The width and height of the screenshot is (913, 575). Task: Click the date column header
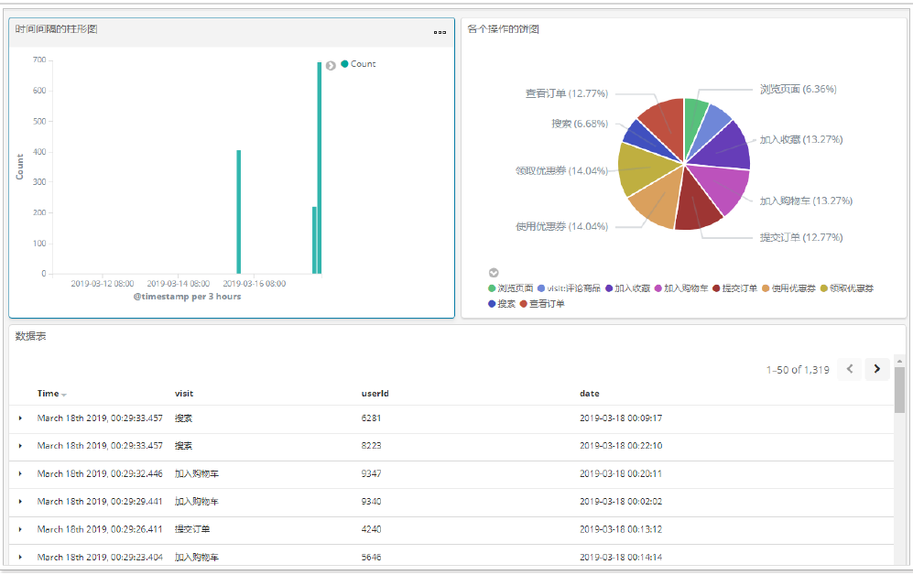[590, 394]
